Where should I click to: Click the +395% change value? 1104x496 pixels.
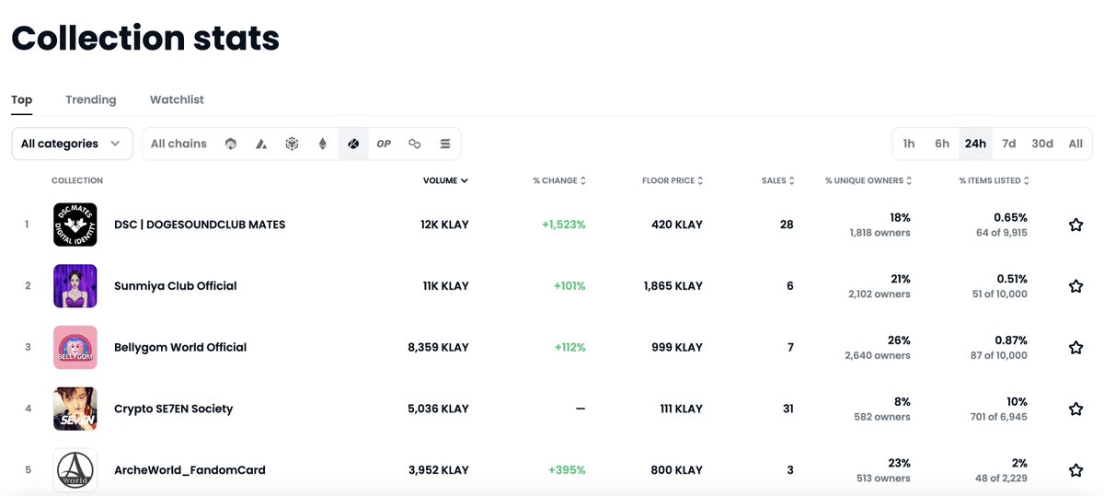coord(567,470)
